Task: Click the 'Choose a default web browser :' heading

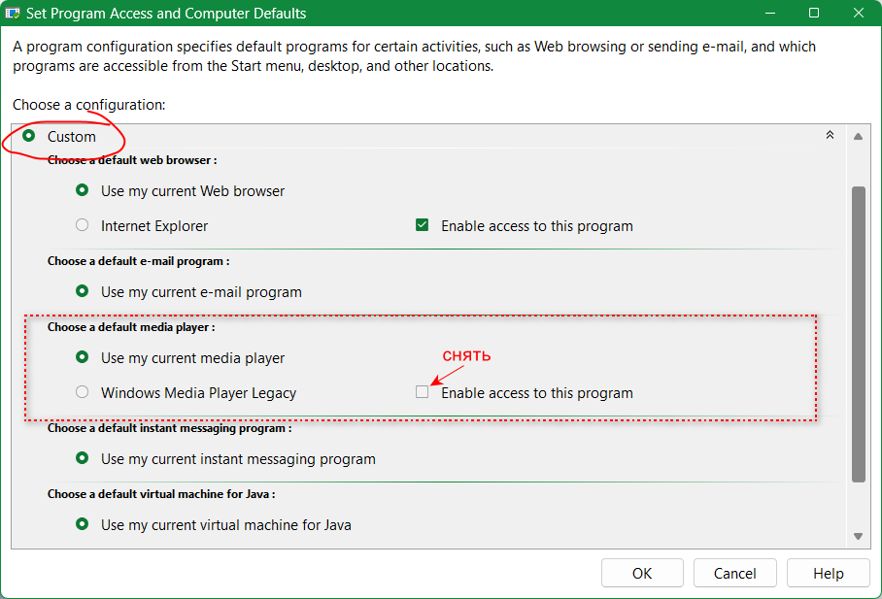Action: [132, 160]
